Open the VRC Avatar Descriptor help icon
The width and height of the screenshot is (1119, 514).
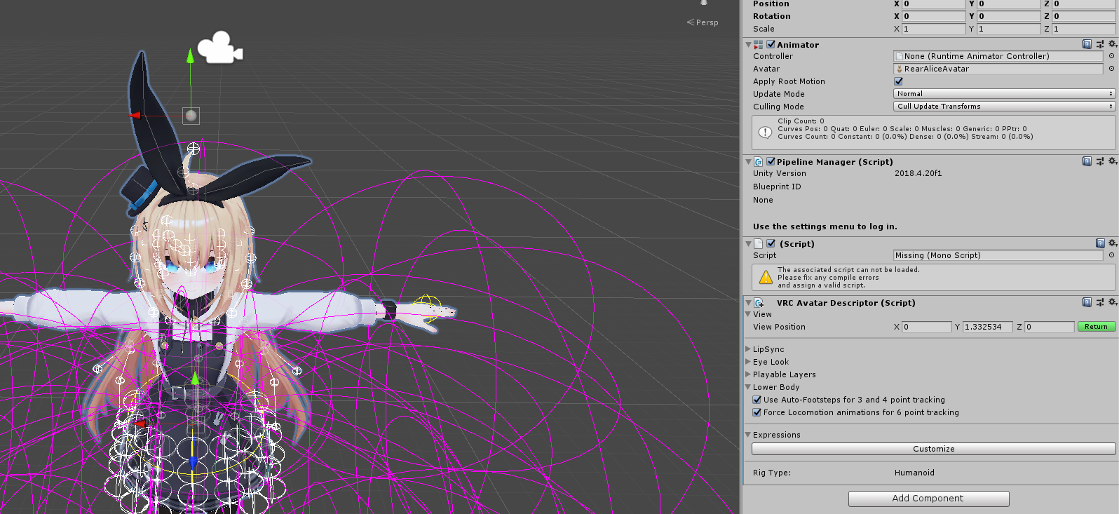pyautogui.click(x=1087, y=302)
